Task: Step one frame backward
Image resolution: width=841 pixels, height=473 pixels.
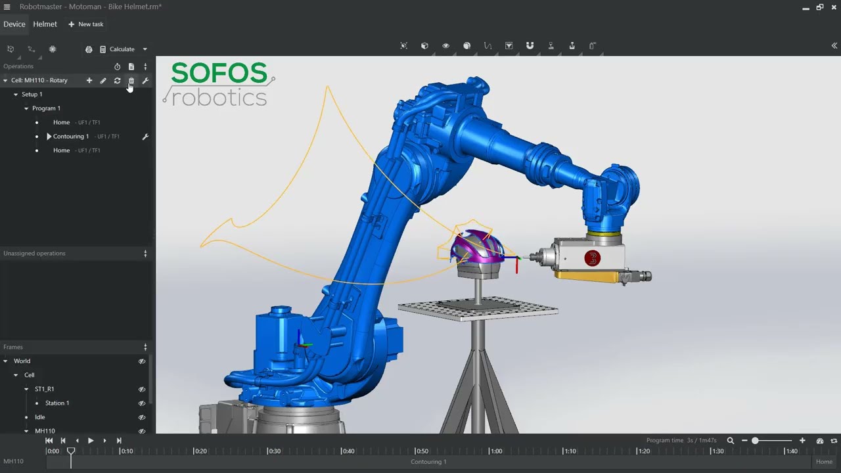Action: 77,441
